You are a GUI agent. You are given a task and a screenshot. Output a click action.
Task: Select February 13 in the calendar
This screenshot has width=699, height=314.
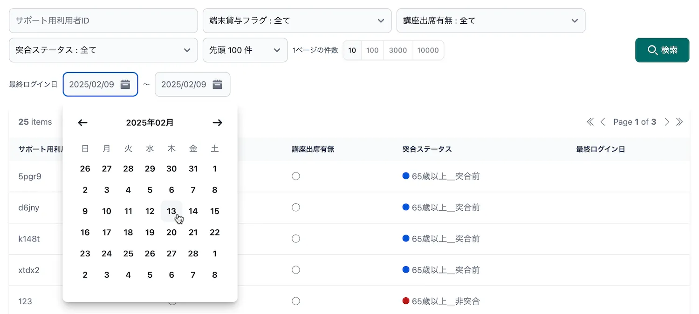point(171,211)
